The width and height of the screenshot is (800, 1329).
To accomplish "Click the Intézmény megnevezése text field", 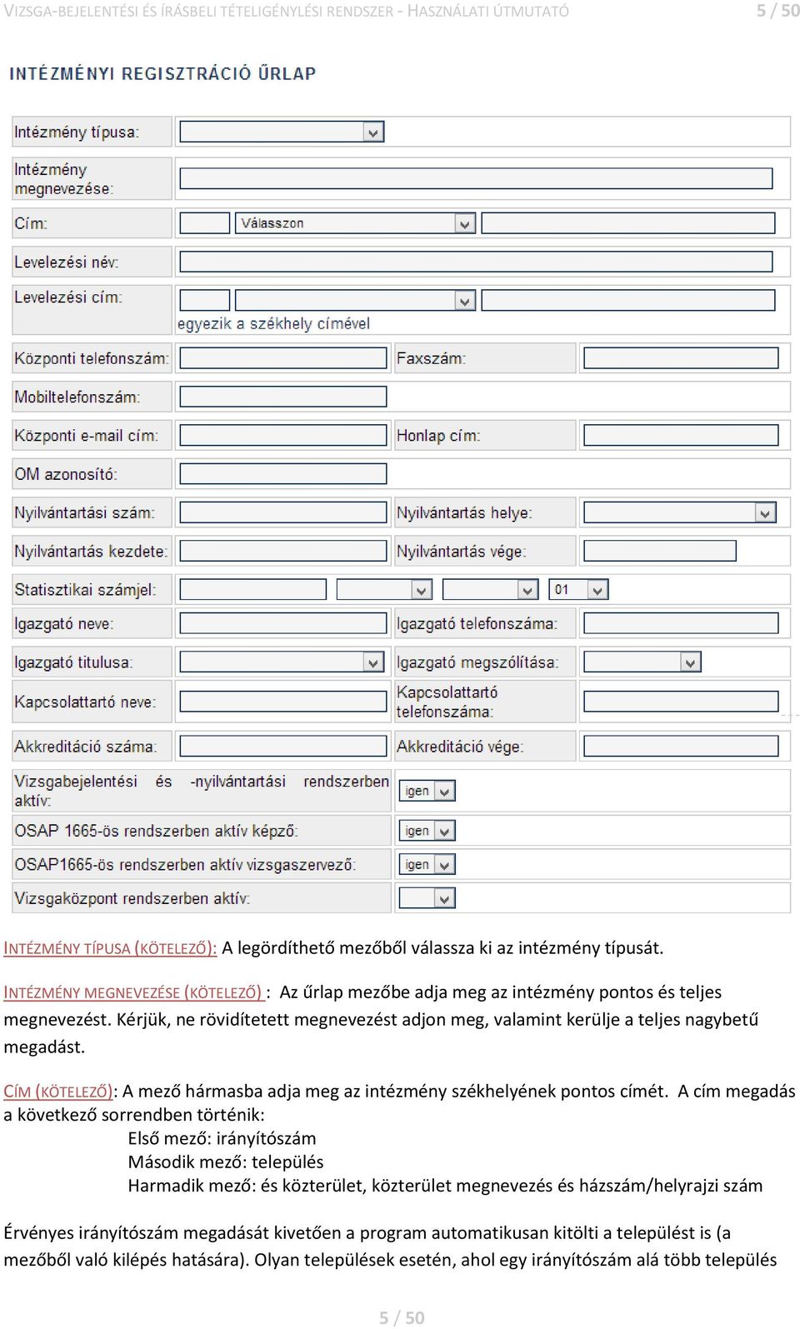I will click(x=476, y=178).
